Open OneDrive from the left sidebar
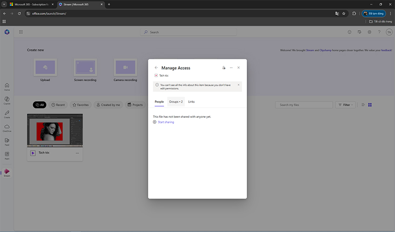 (x=7, y=128)
